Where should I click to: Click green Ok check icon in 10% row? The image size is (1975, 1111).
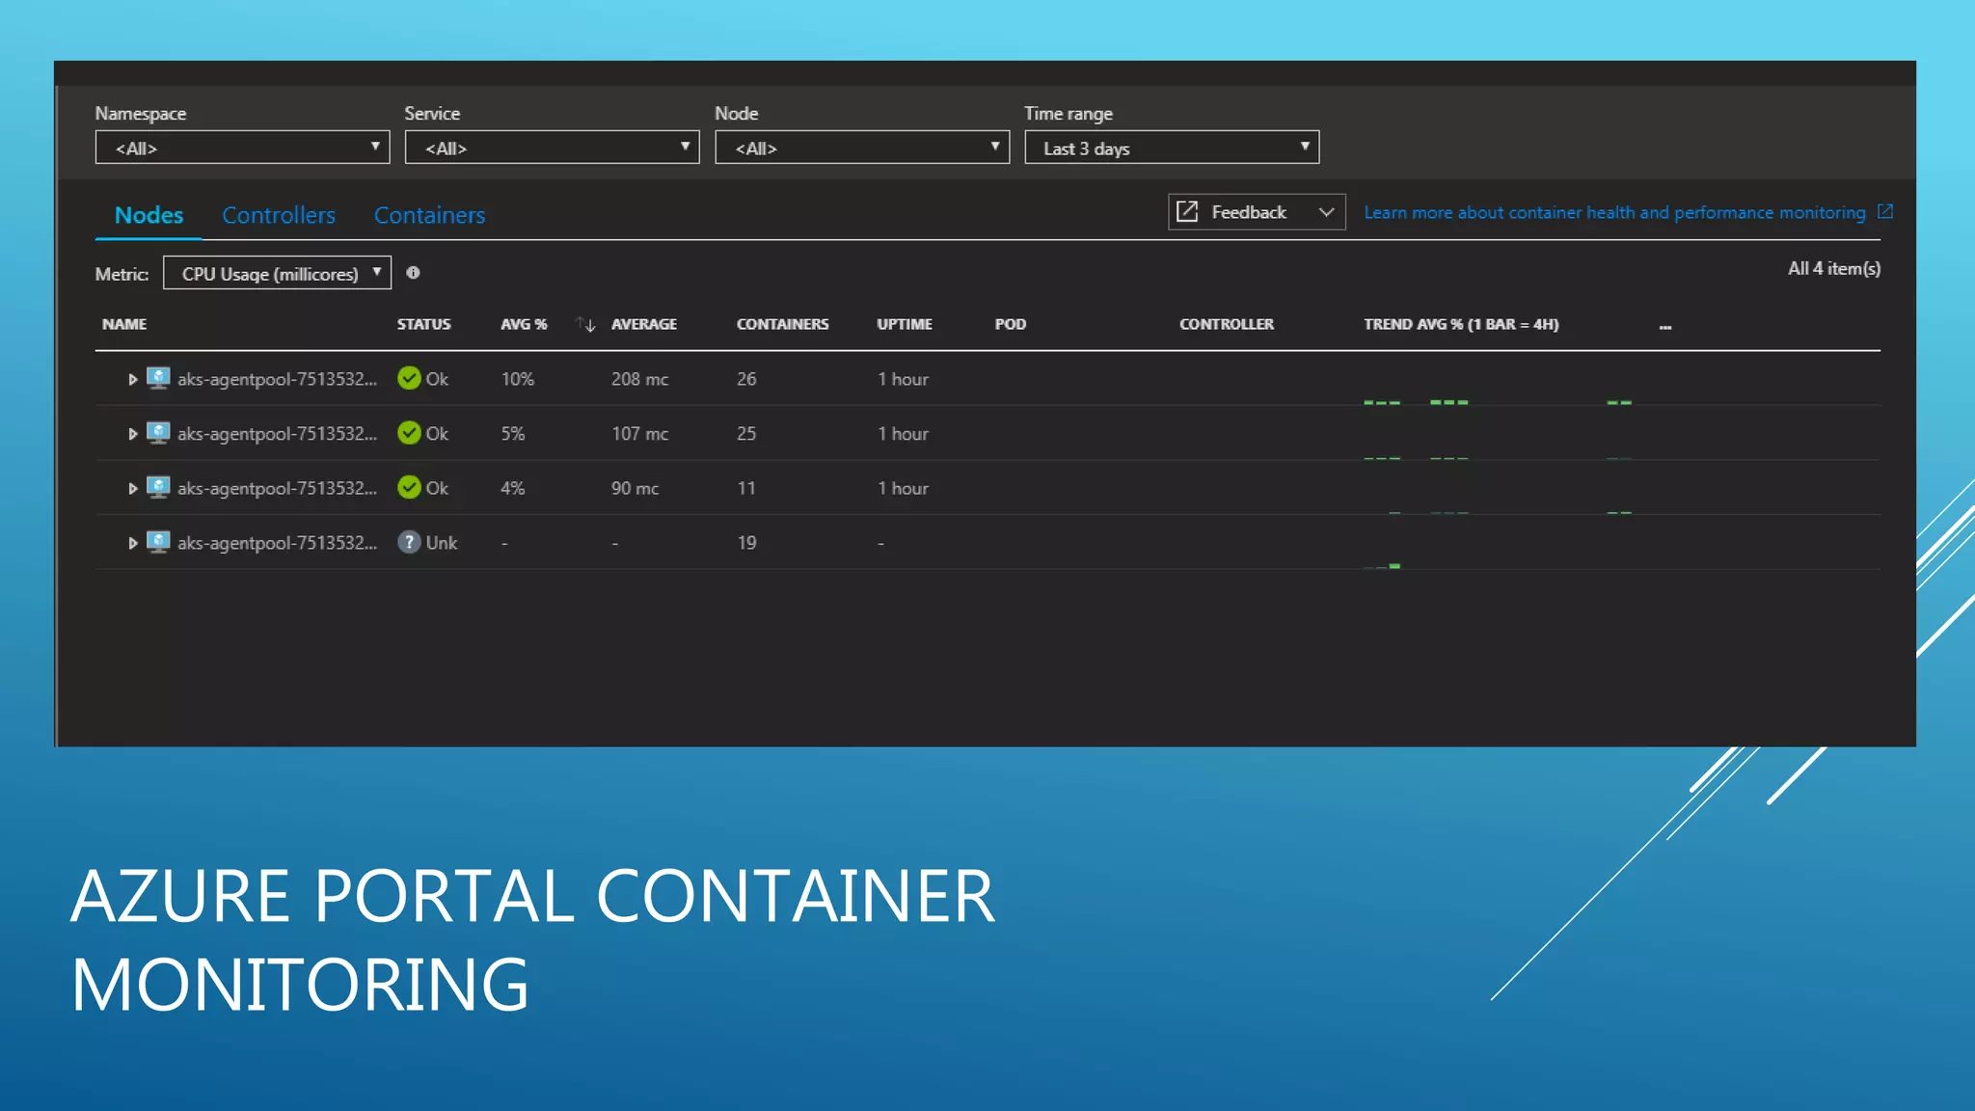(409, 378)
